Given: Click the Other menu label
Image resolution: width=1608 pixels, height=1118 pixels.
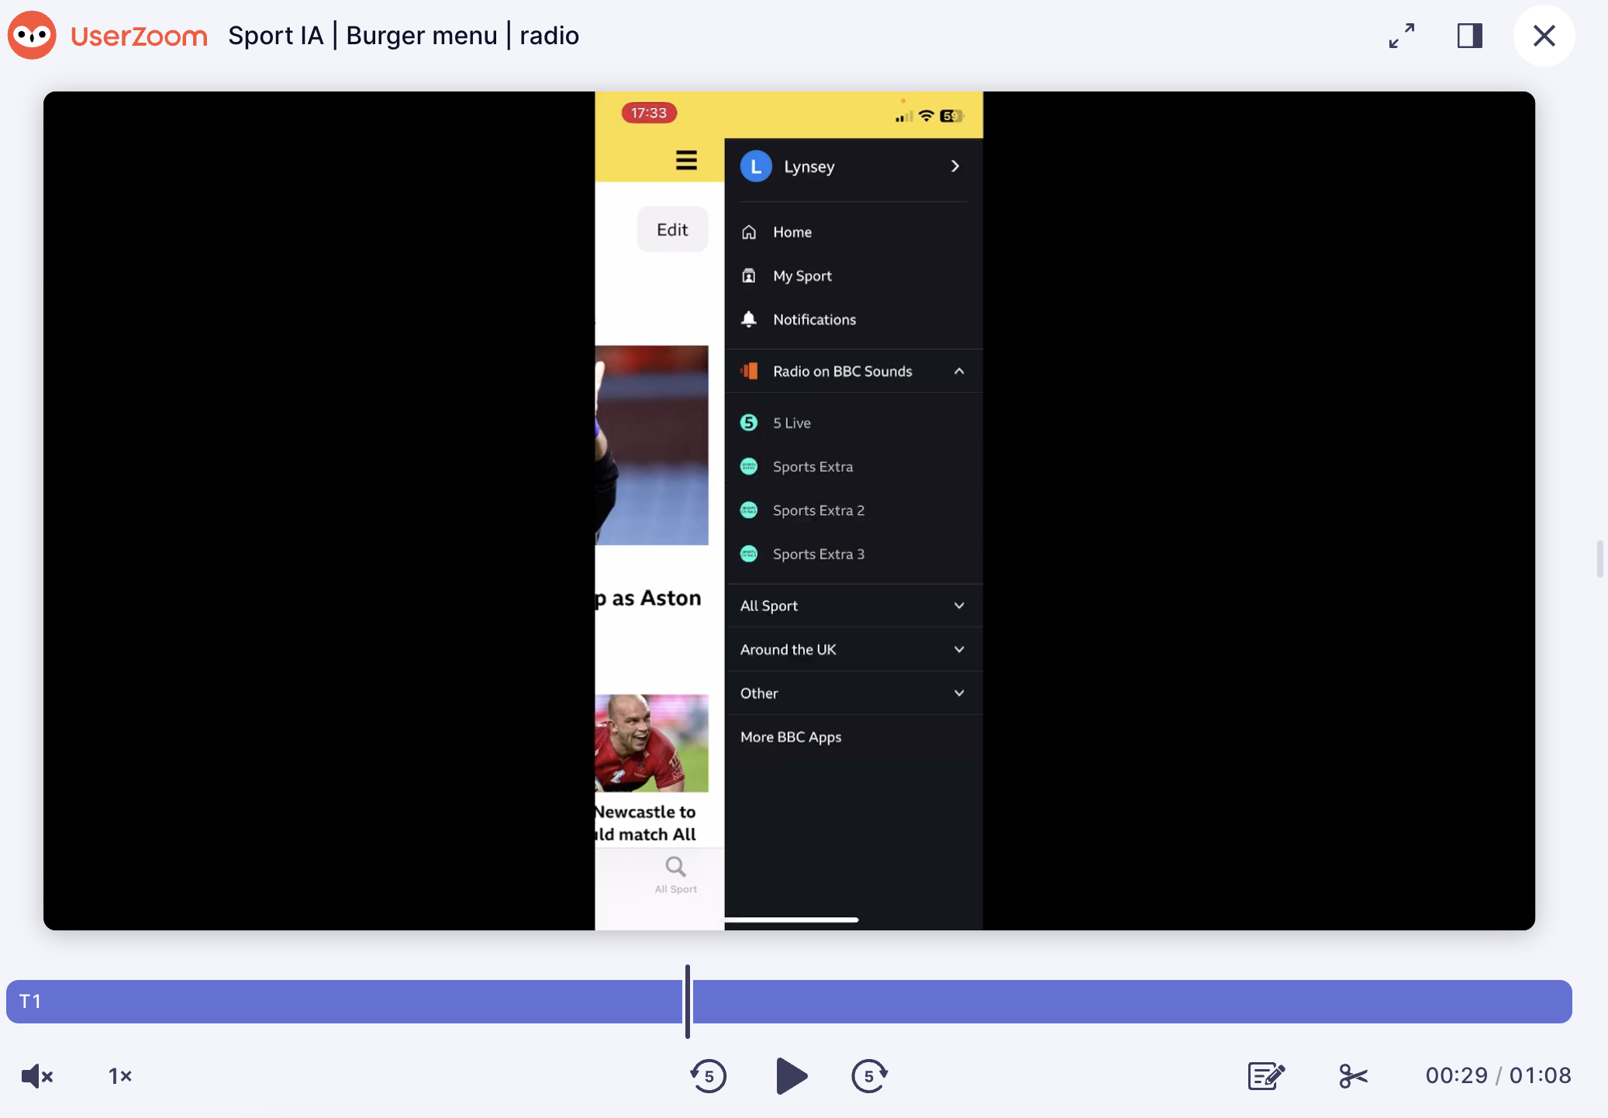Looking at the screenshot, I should click(x=759, y=693).
